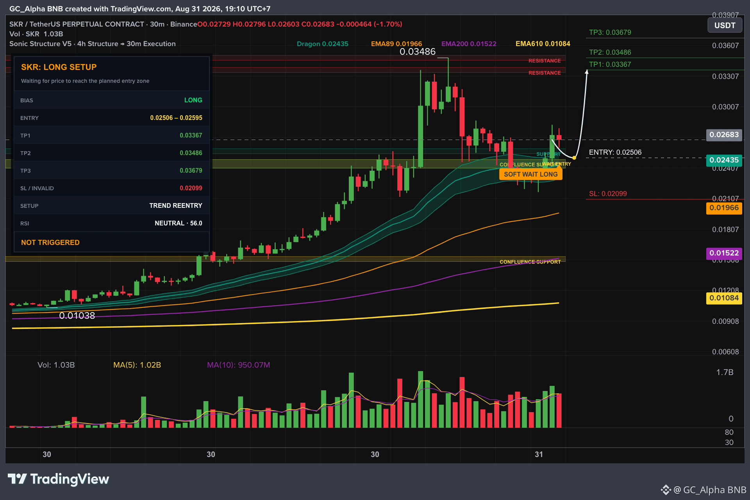
Task: Click the 0.01038 swing low label
Action: click(77, 316)
